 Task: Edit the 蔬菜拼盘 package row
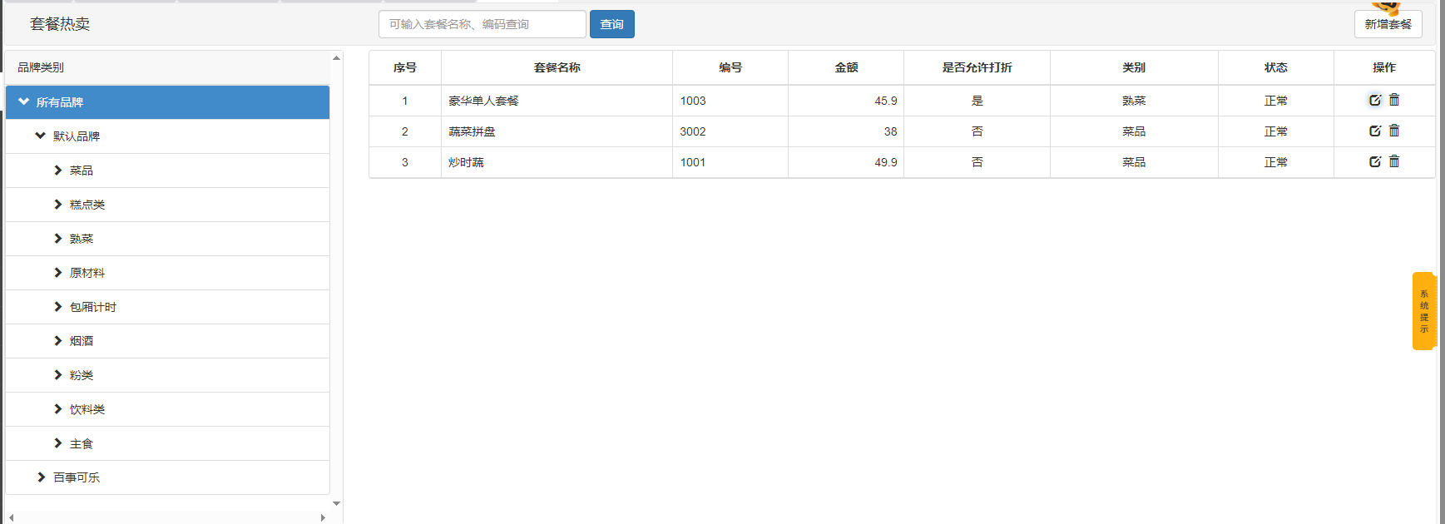tap(1374, 131)
